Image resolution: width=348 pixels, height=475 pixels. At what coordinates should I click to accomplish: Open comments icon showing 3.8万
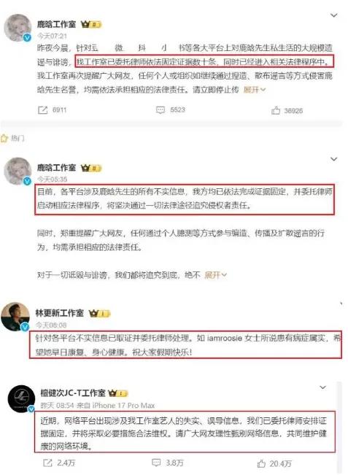tap(156, 463)
